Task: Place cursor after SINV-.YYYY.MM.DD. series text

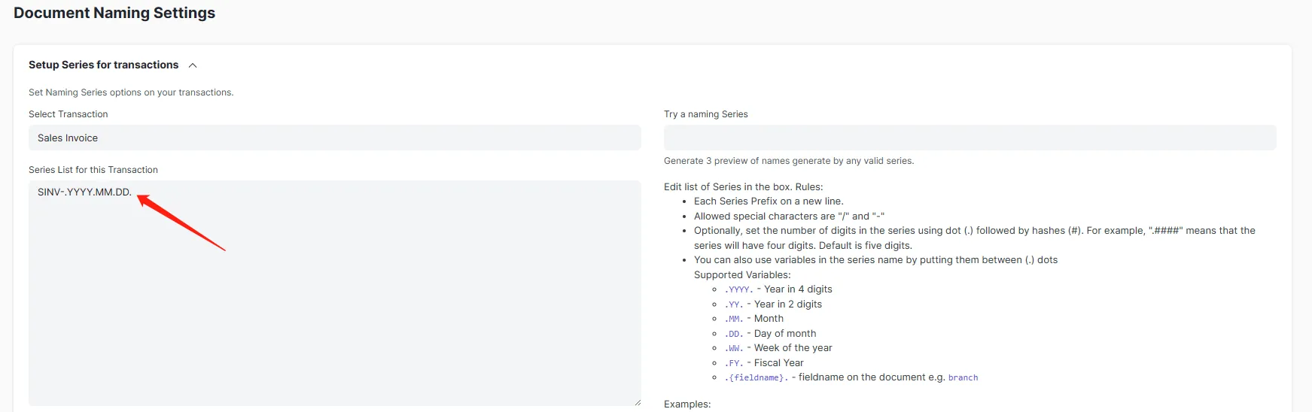Action: click(x=133, y=192)
